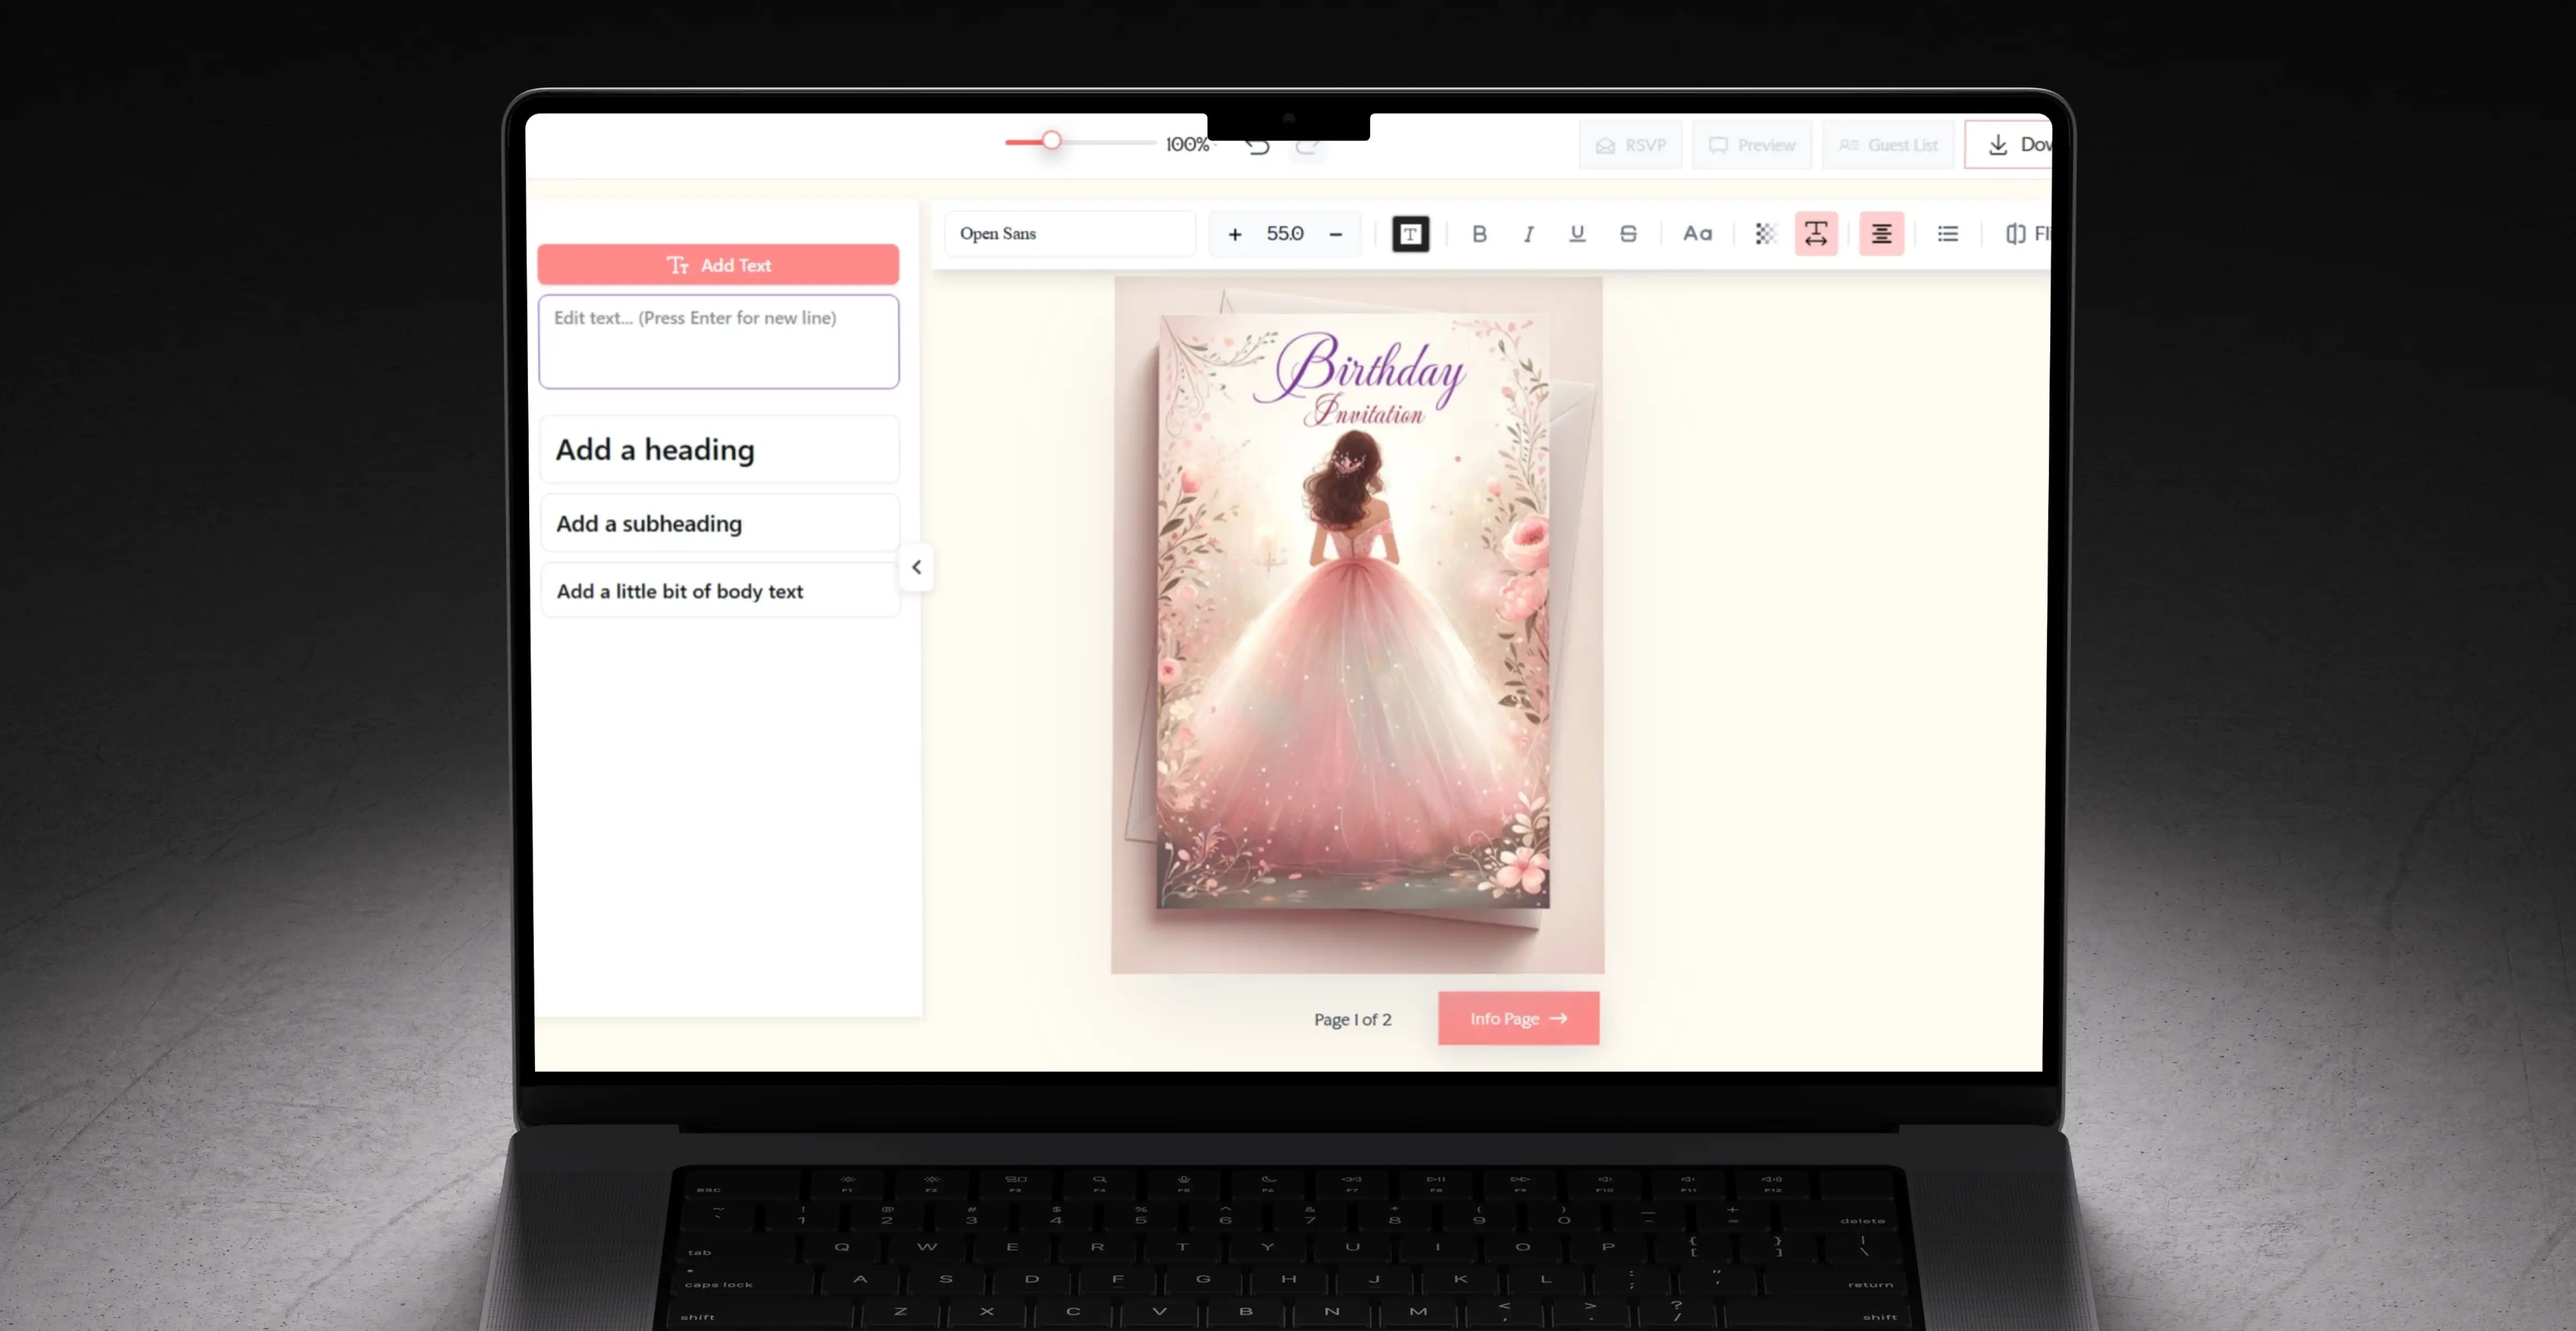Screen dimensions: 2576x1331
Task: Select center text alignment
Action: 1881,234
